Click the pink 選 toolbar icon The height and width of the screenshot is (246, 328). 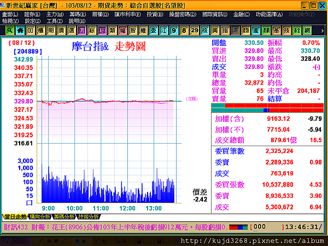[81, 31]
